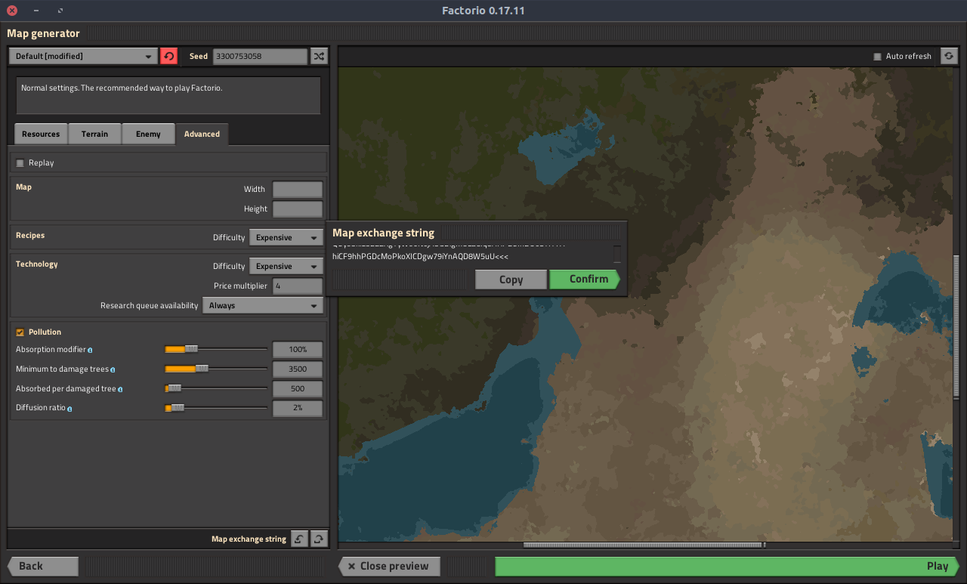Switch to the Terrain tab
The width and height of the screenshot is (967, 584).
point(94,134)
